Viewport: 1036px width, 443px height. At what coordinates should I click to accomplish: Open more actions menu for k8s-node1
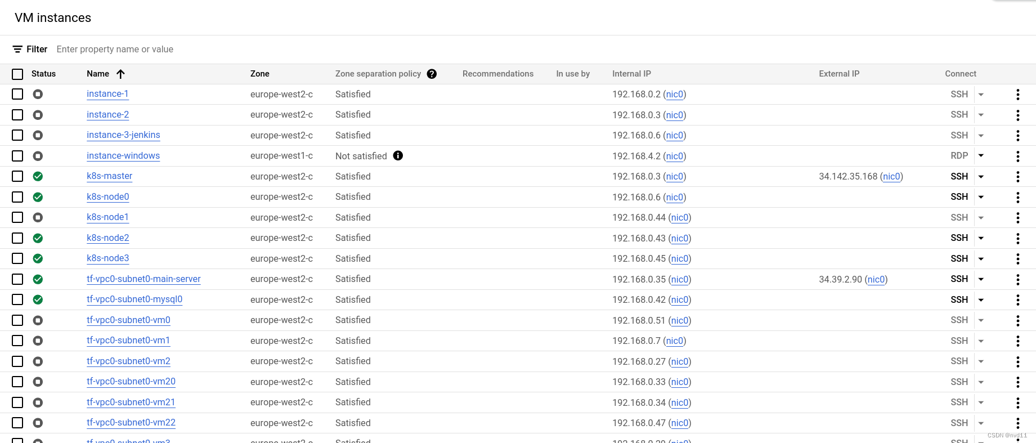1017,218
